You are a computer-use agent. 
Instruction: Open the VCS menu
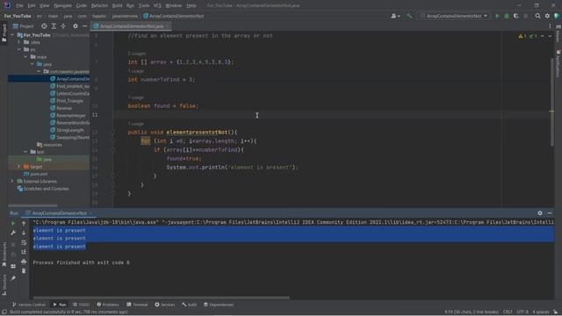tap(157, 5)
